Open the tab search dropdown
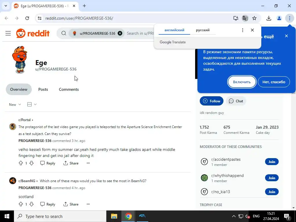This screenshot has width=296, height=222. 6,6
